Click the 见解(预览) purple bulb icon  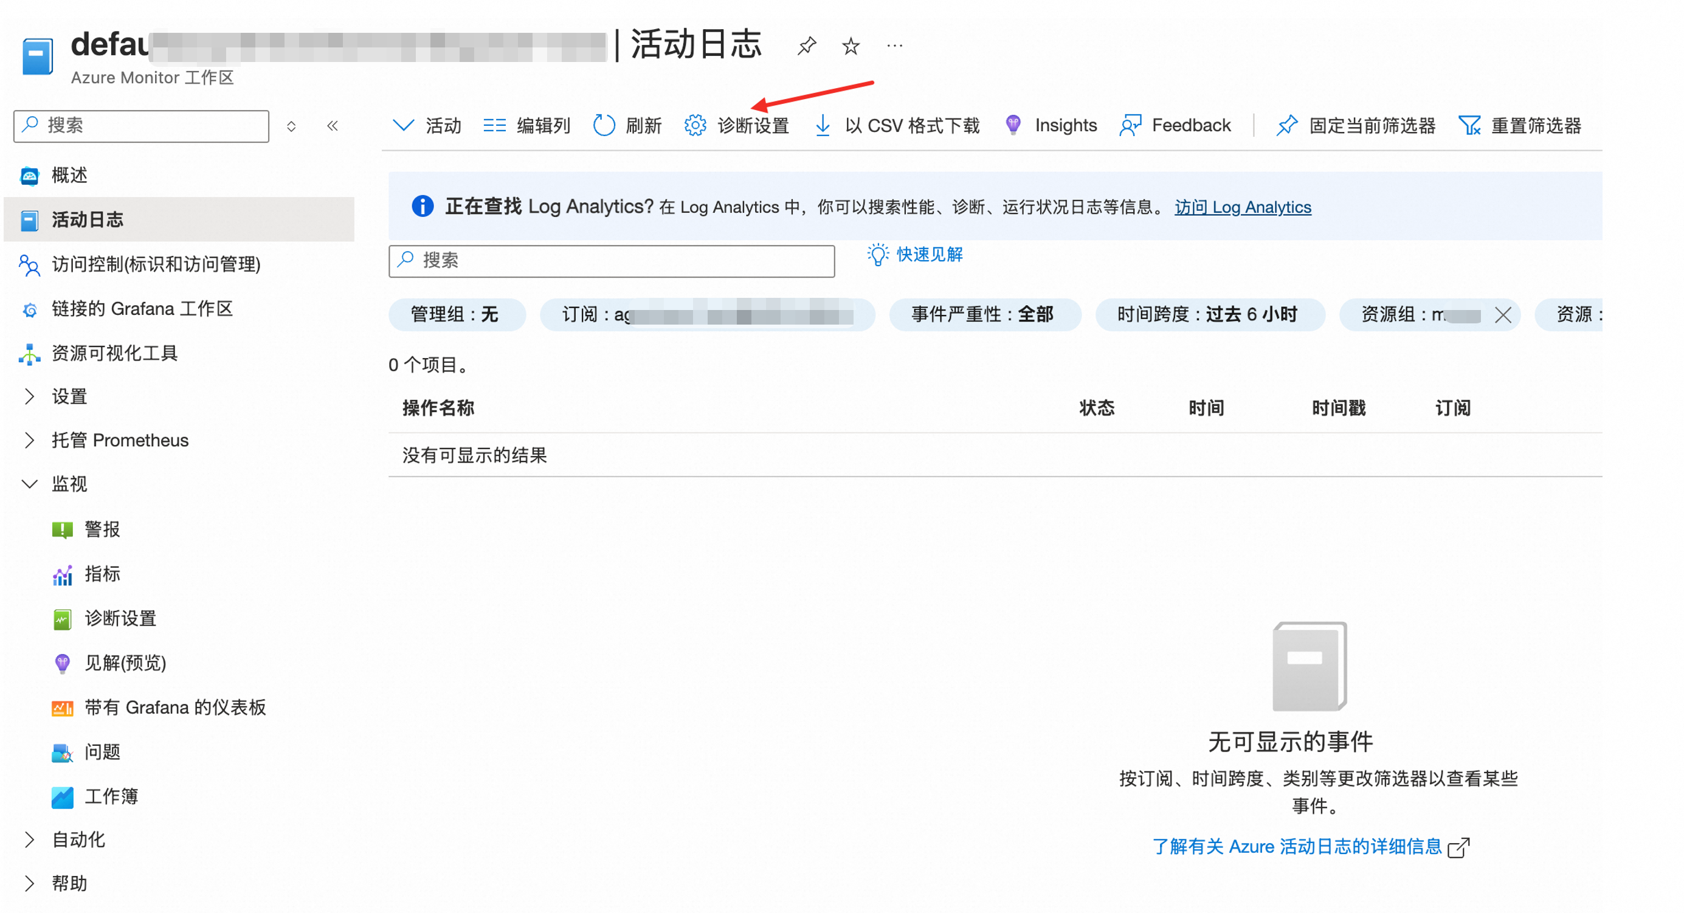click(x=62, y=663)
